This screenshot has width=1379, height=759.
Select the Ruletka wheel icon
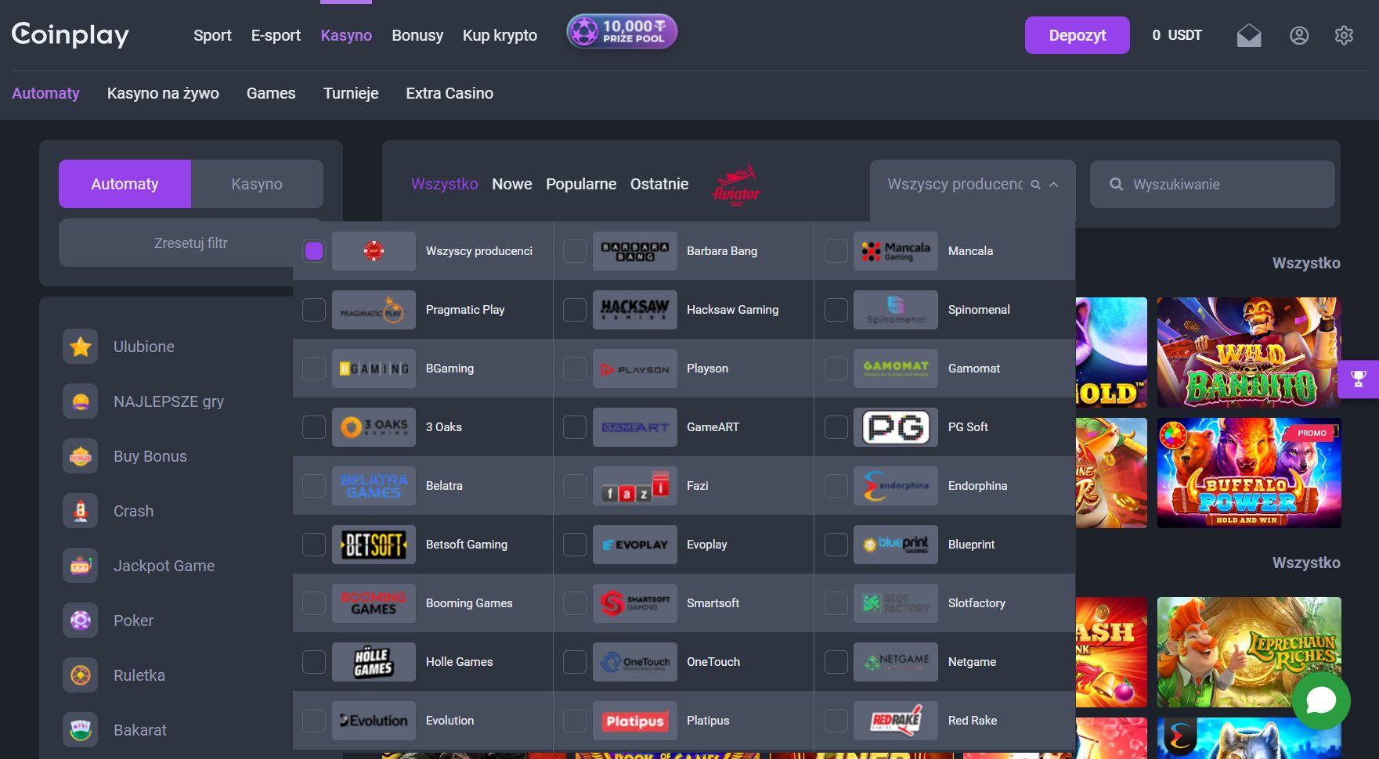pyautogui.click(x=81, y=675)
